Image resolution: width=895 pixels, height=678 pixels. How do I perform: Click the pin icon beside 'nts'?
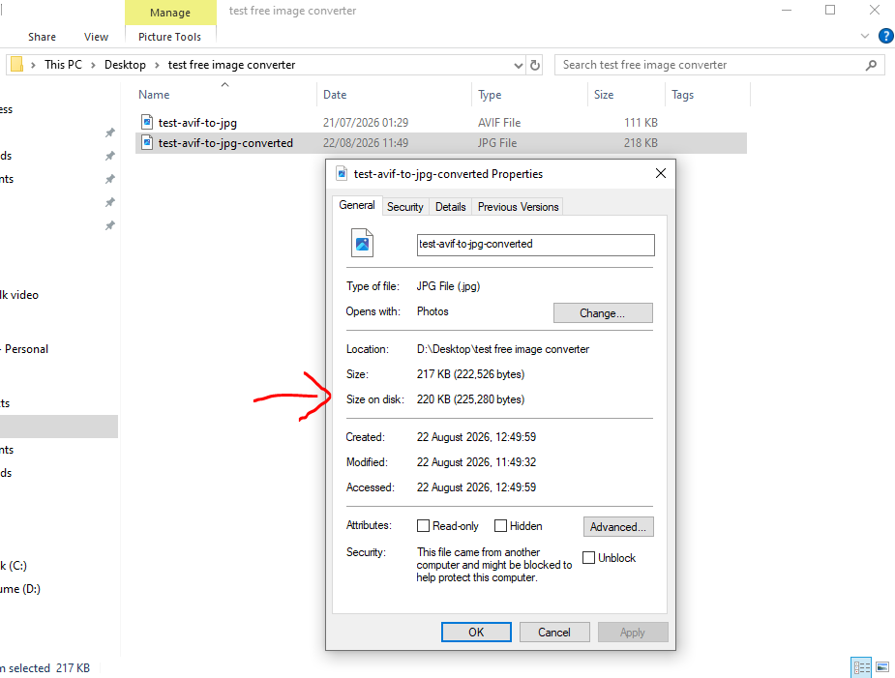point(110,179)
